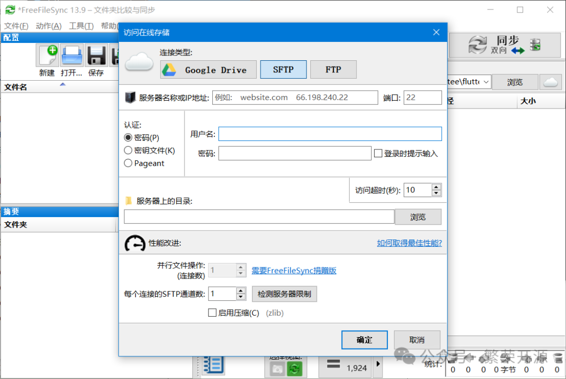
Task: Select the category view camera icon
Action: 277,369
